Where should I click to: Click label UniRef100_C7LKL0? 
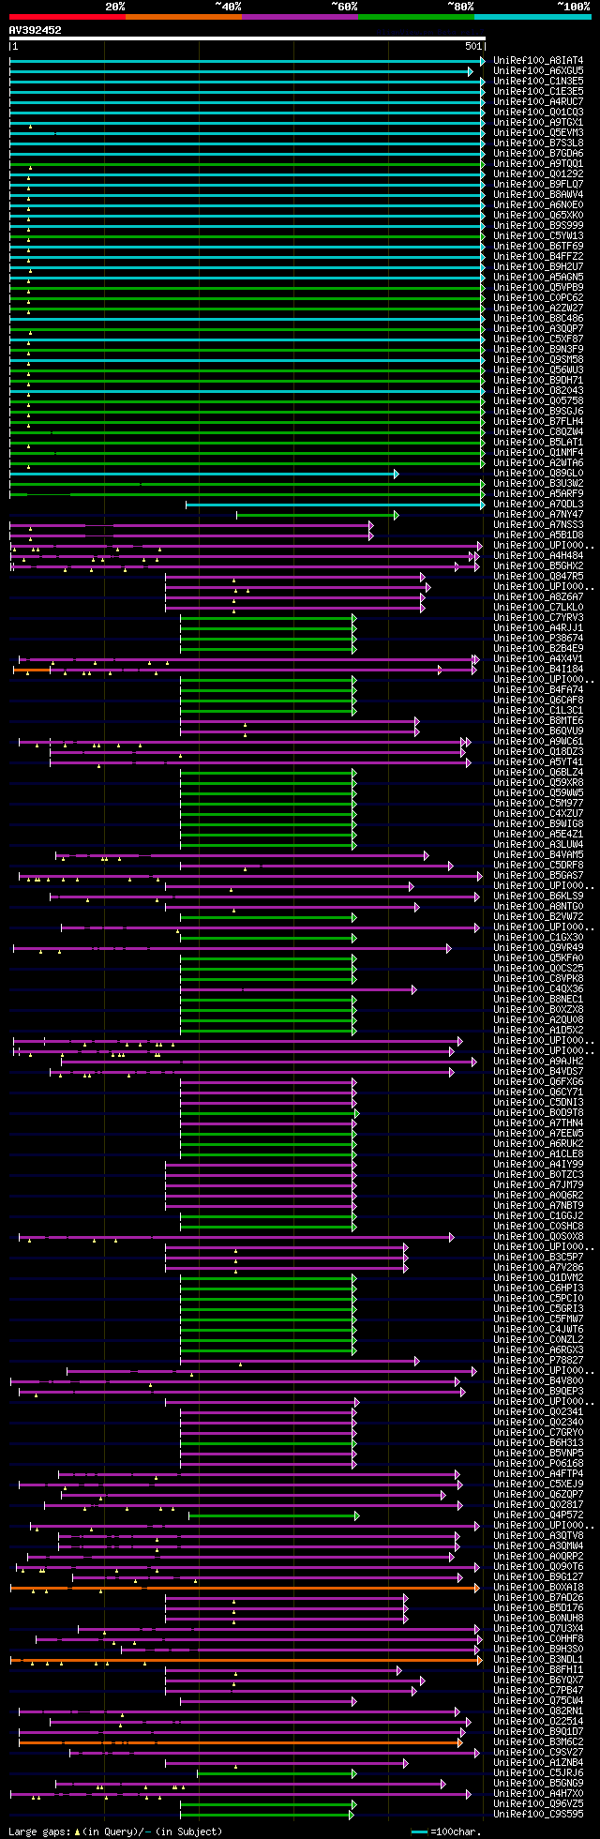click(538, 608)
